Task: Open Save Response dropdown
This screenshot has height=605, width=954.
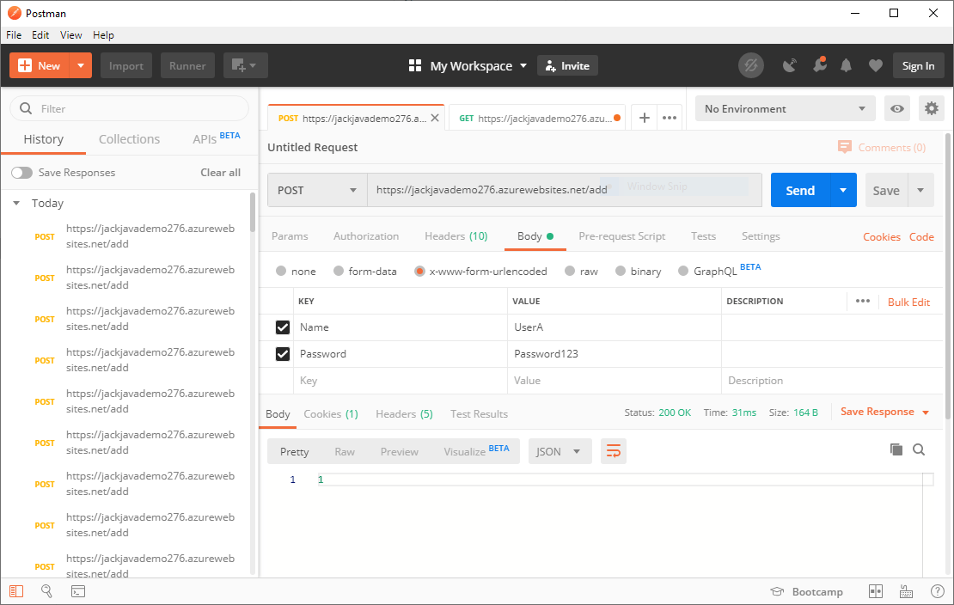Action: point(884,412)
